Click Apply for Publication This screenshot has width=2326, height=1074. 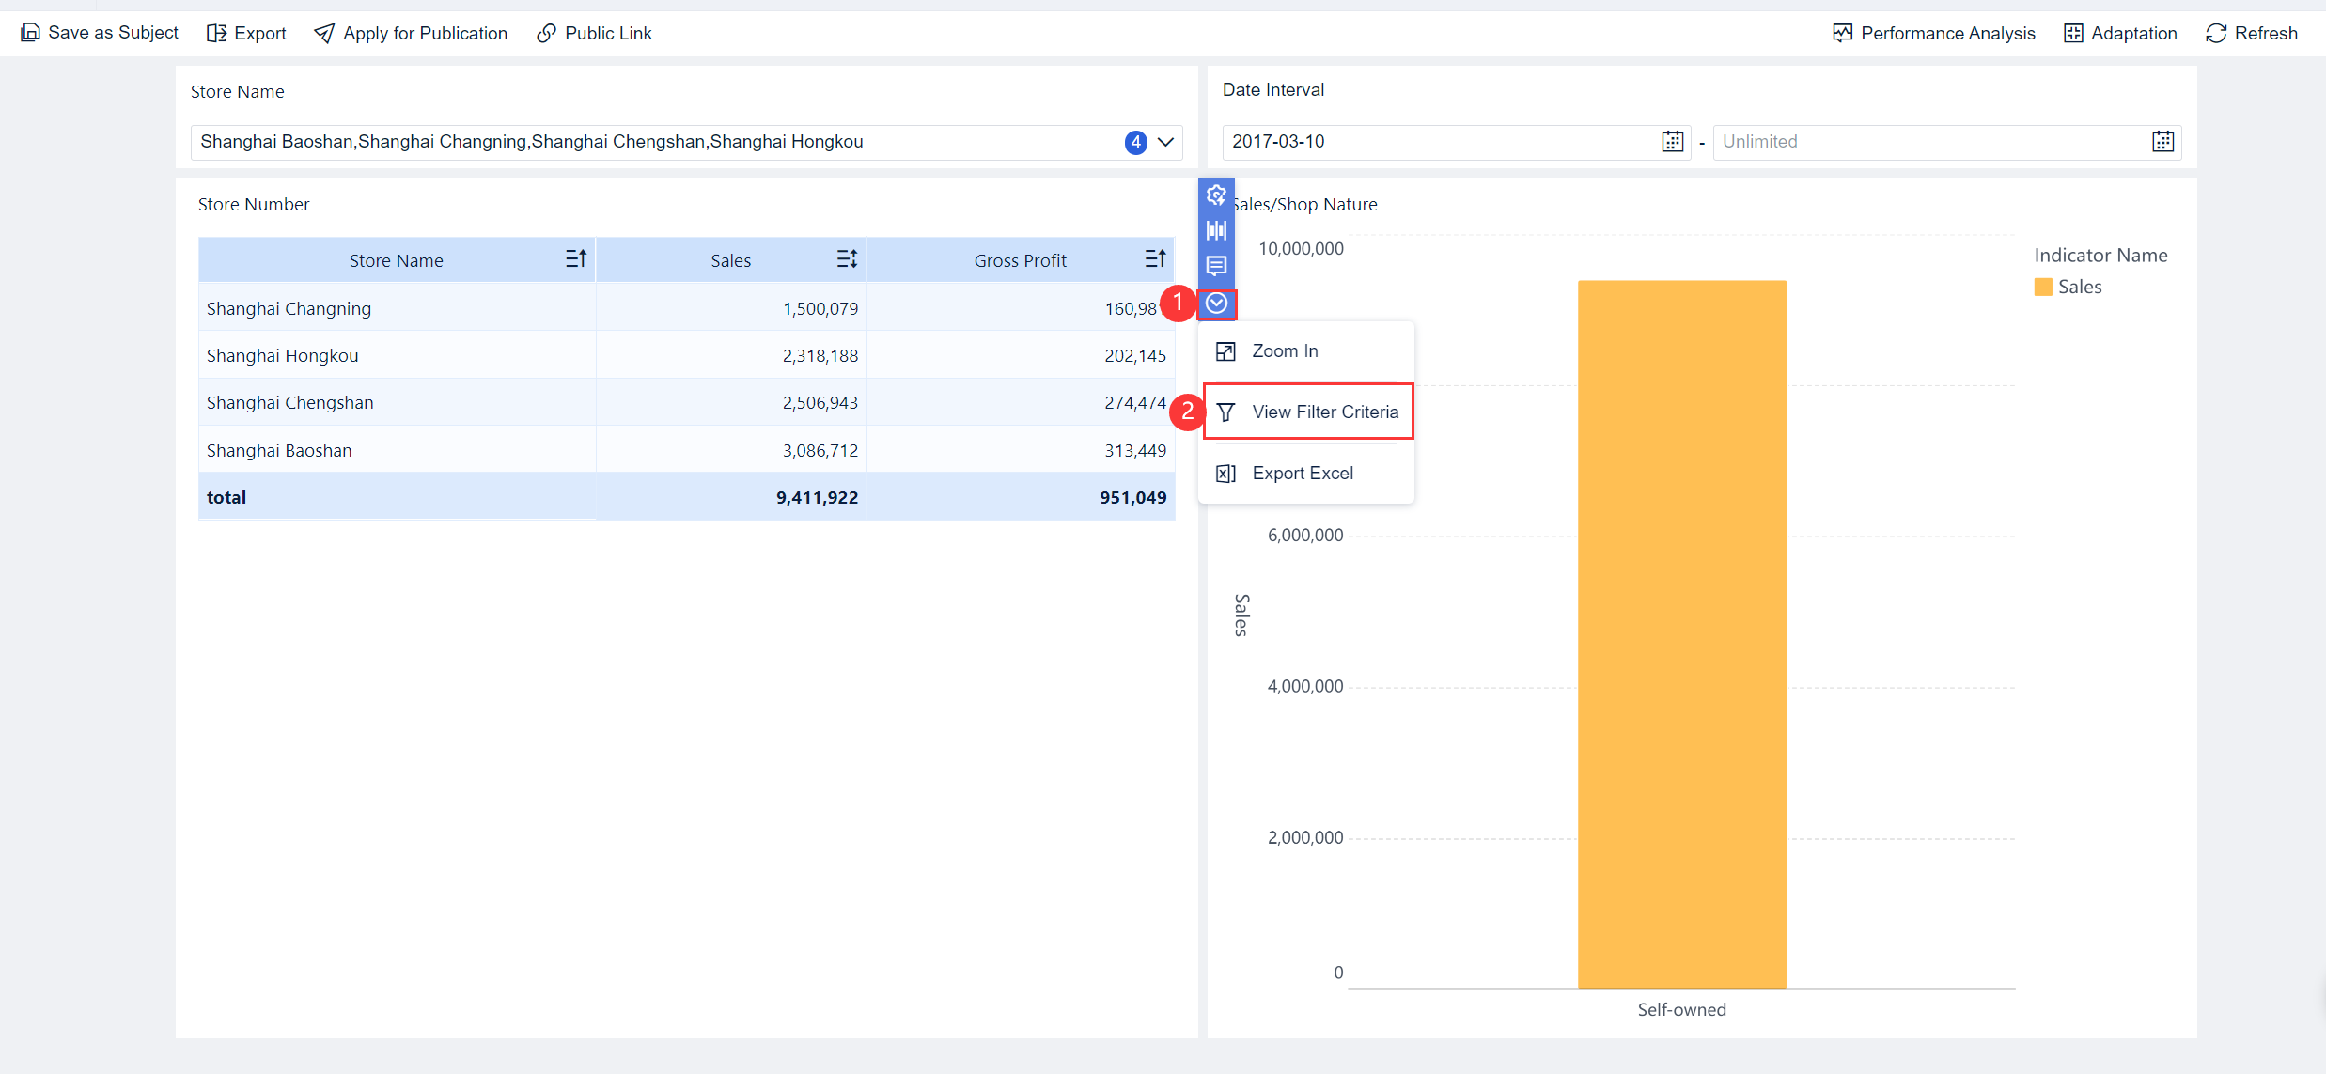point(411,32)
